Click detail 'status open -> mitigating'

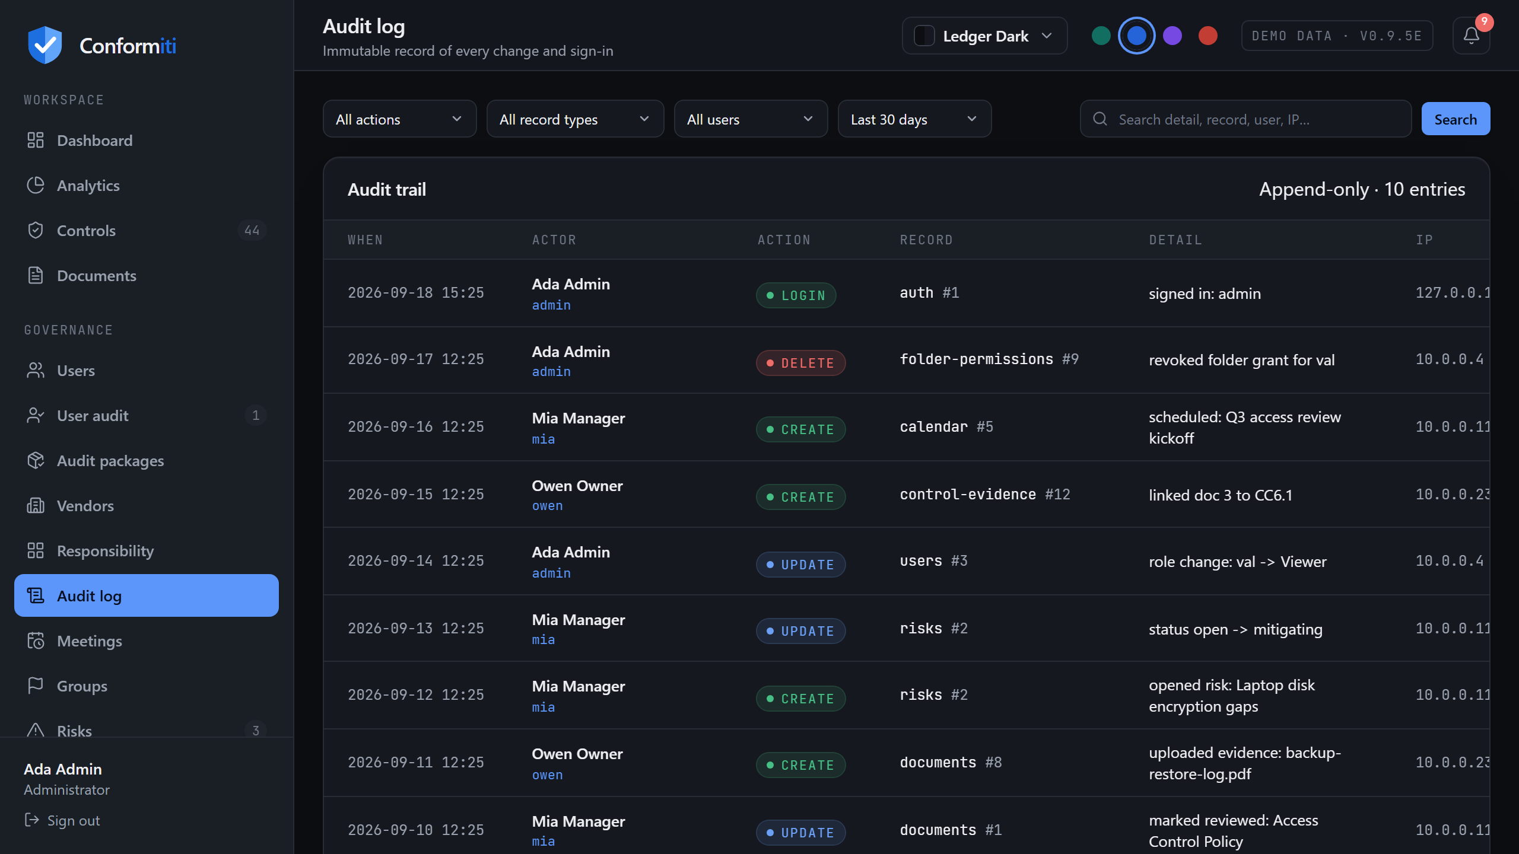(1235, 629)
